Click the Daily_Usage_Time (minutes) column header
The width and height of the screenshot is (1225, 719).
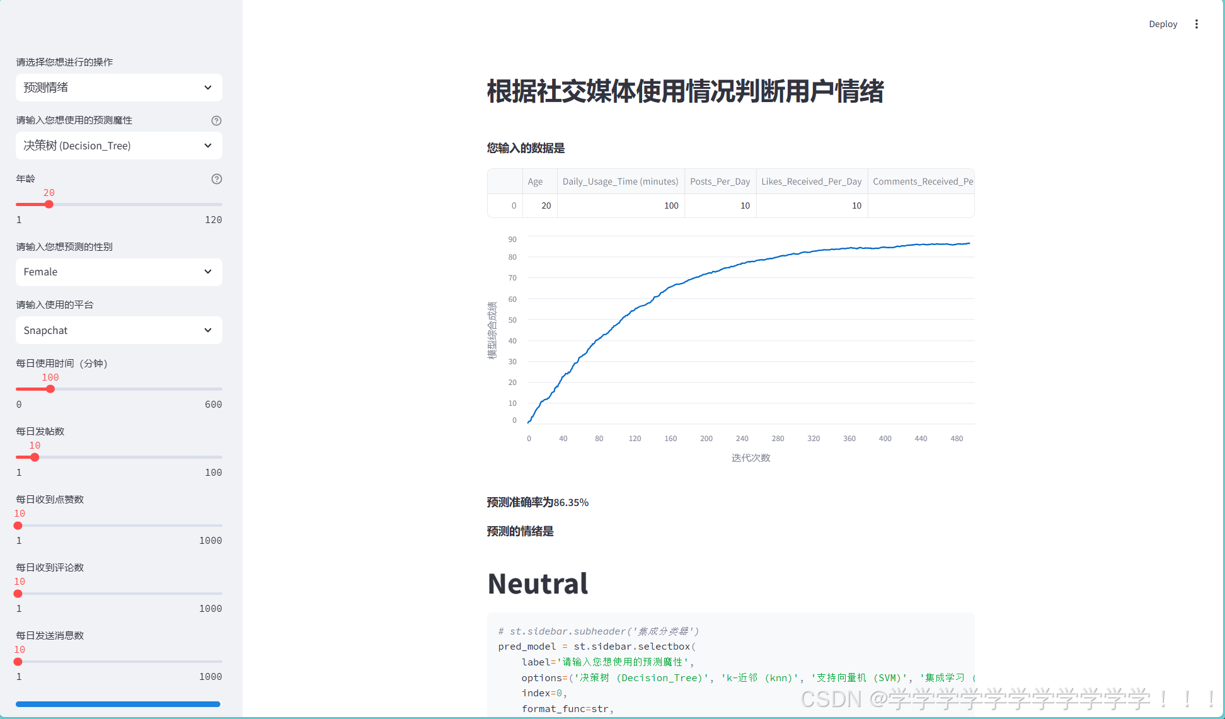pyautogui.click(x=620, y=181)
